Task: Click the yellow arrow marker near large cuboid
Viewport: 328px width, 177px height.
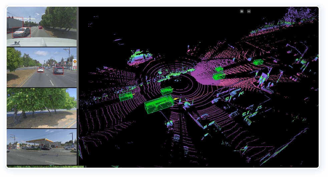Action: click(176, 99)
